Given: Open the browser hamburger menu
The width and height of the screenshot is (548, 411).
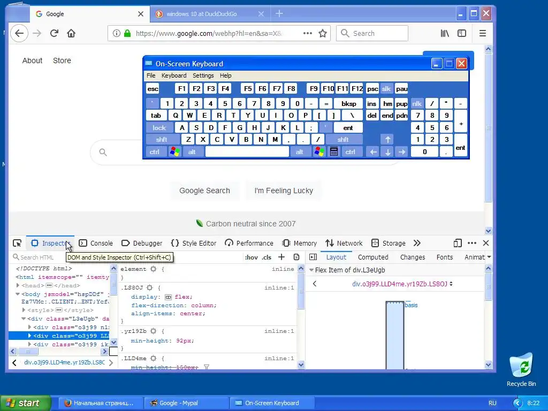Looking at the screenshot, I should 483,34.
